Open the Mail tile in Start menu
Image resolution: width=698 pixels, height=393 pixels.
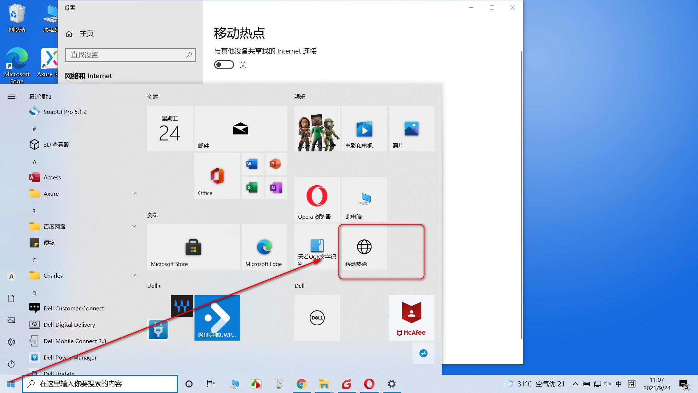point(241,128)
